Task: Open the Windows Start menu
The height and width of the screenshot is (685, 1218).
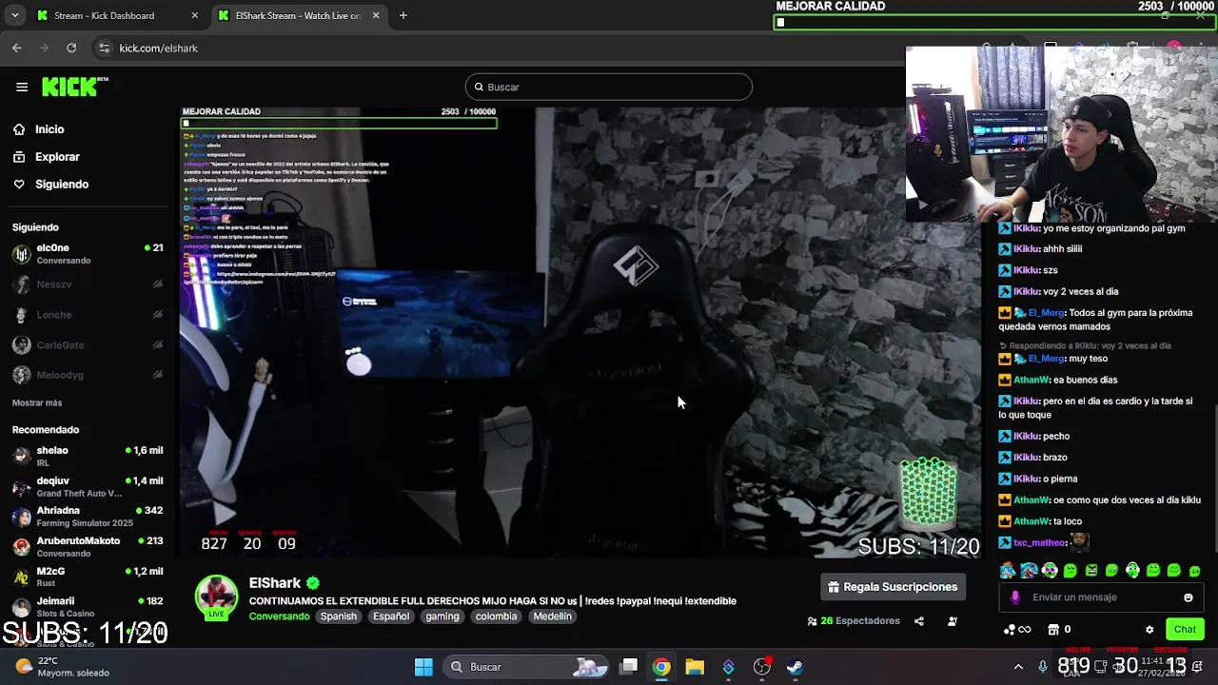Action: (x=423, y=667)
